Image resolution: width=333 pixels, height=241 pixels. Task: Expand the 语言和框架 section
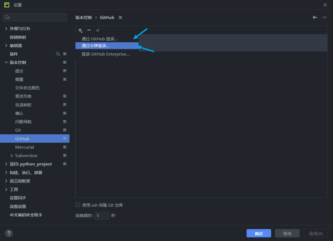(x=6, y=181)
